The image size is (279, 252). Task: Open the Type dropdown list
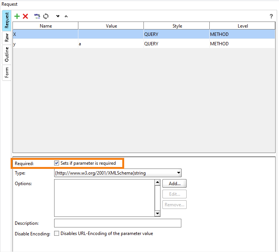178,173
